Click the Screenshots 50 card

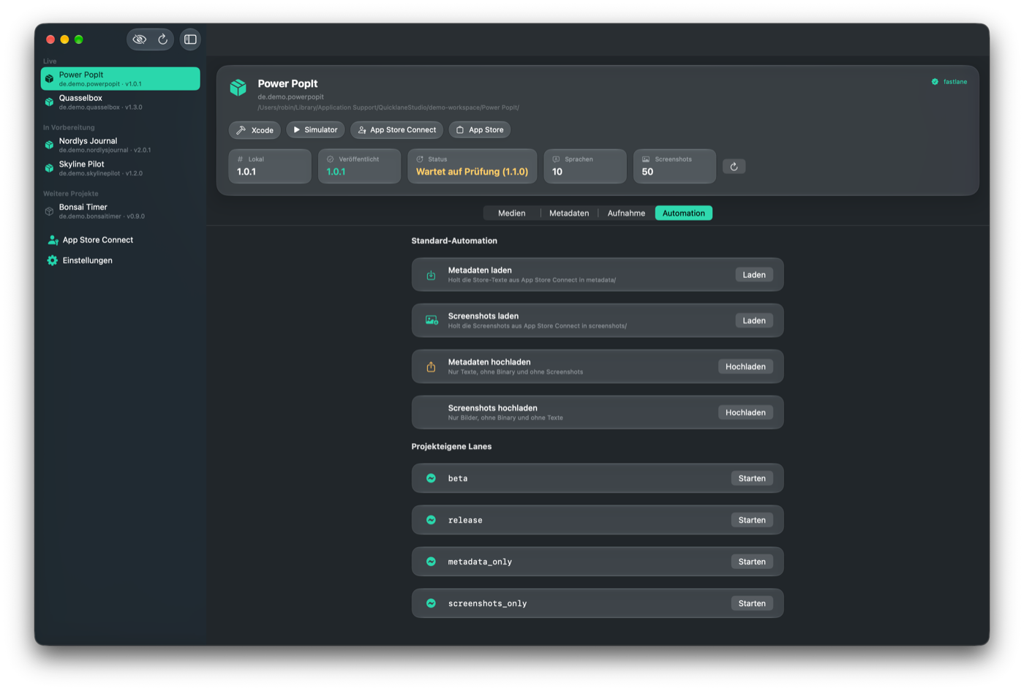(674, 166)
